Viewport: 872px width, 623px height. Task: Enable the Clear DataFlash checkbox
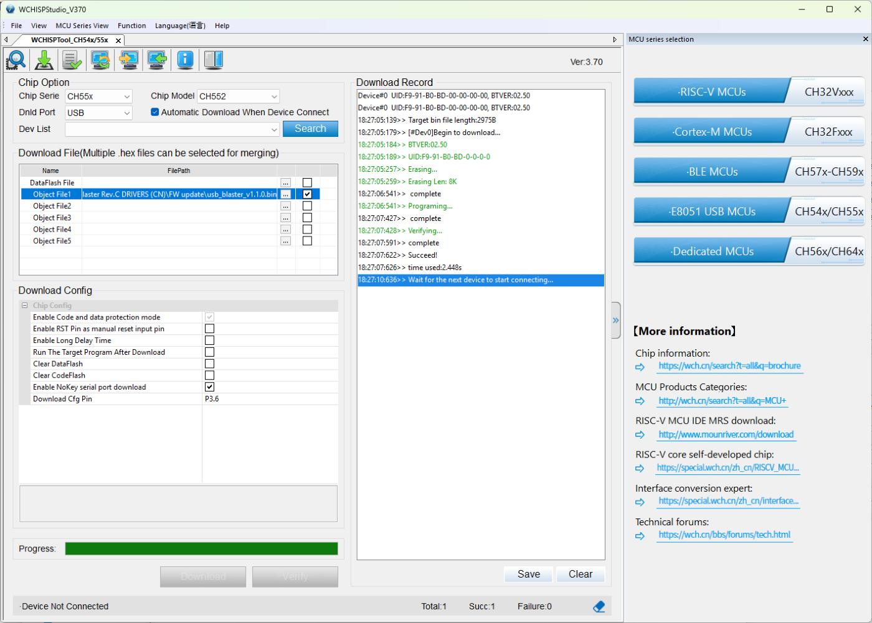click(210, 363)
